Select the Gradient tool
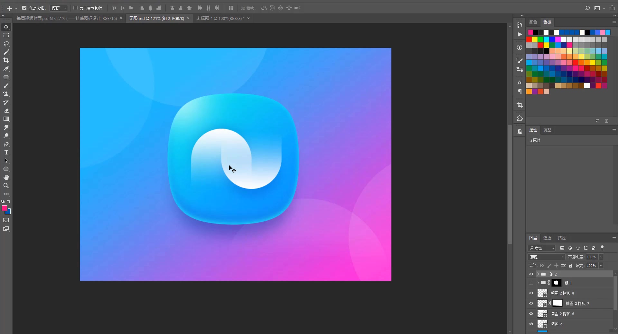Screen dimensions: 618x334 tap(6, 119)
